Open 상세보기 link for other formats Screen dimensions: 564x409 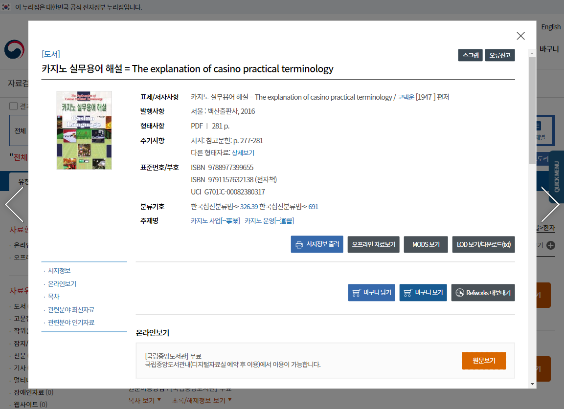[243, 153]
